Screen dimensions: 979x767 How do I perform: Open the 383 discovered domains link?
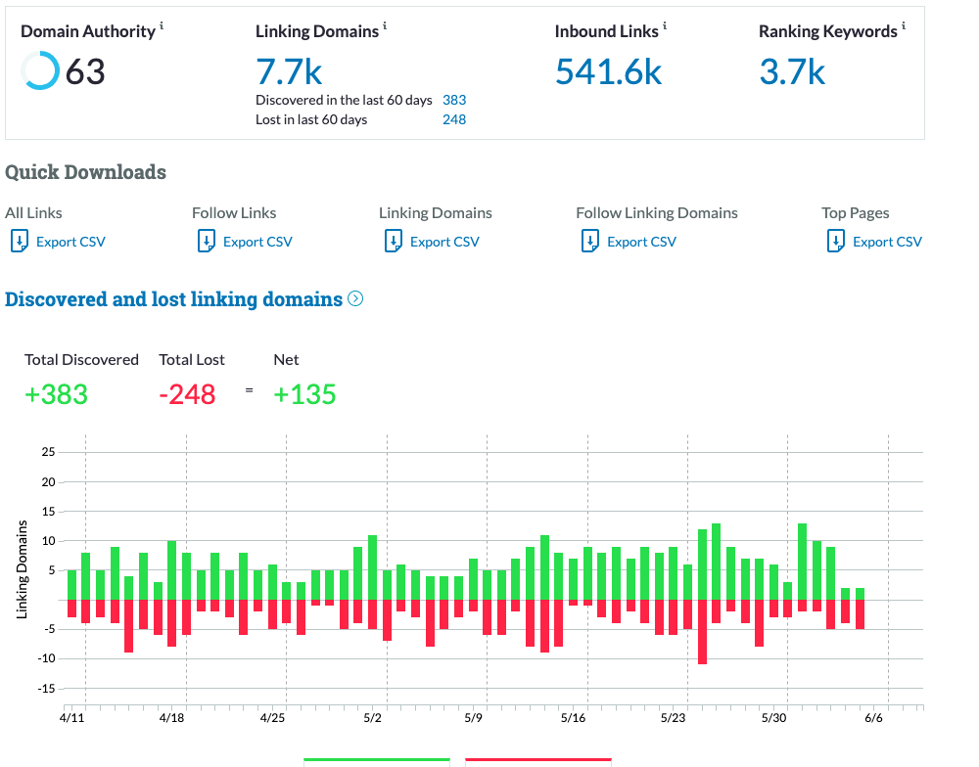[x=454, y=100]
